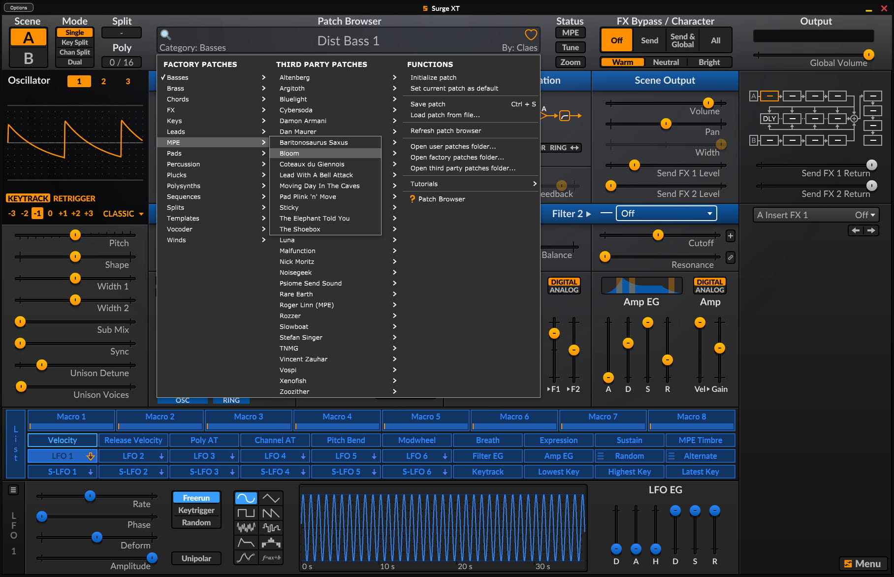Image resolution: width=894 pixels, height=577 pixels.
Task: Select the Modwheel modulation source
Action: tap(416, 440)
